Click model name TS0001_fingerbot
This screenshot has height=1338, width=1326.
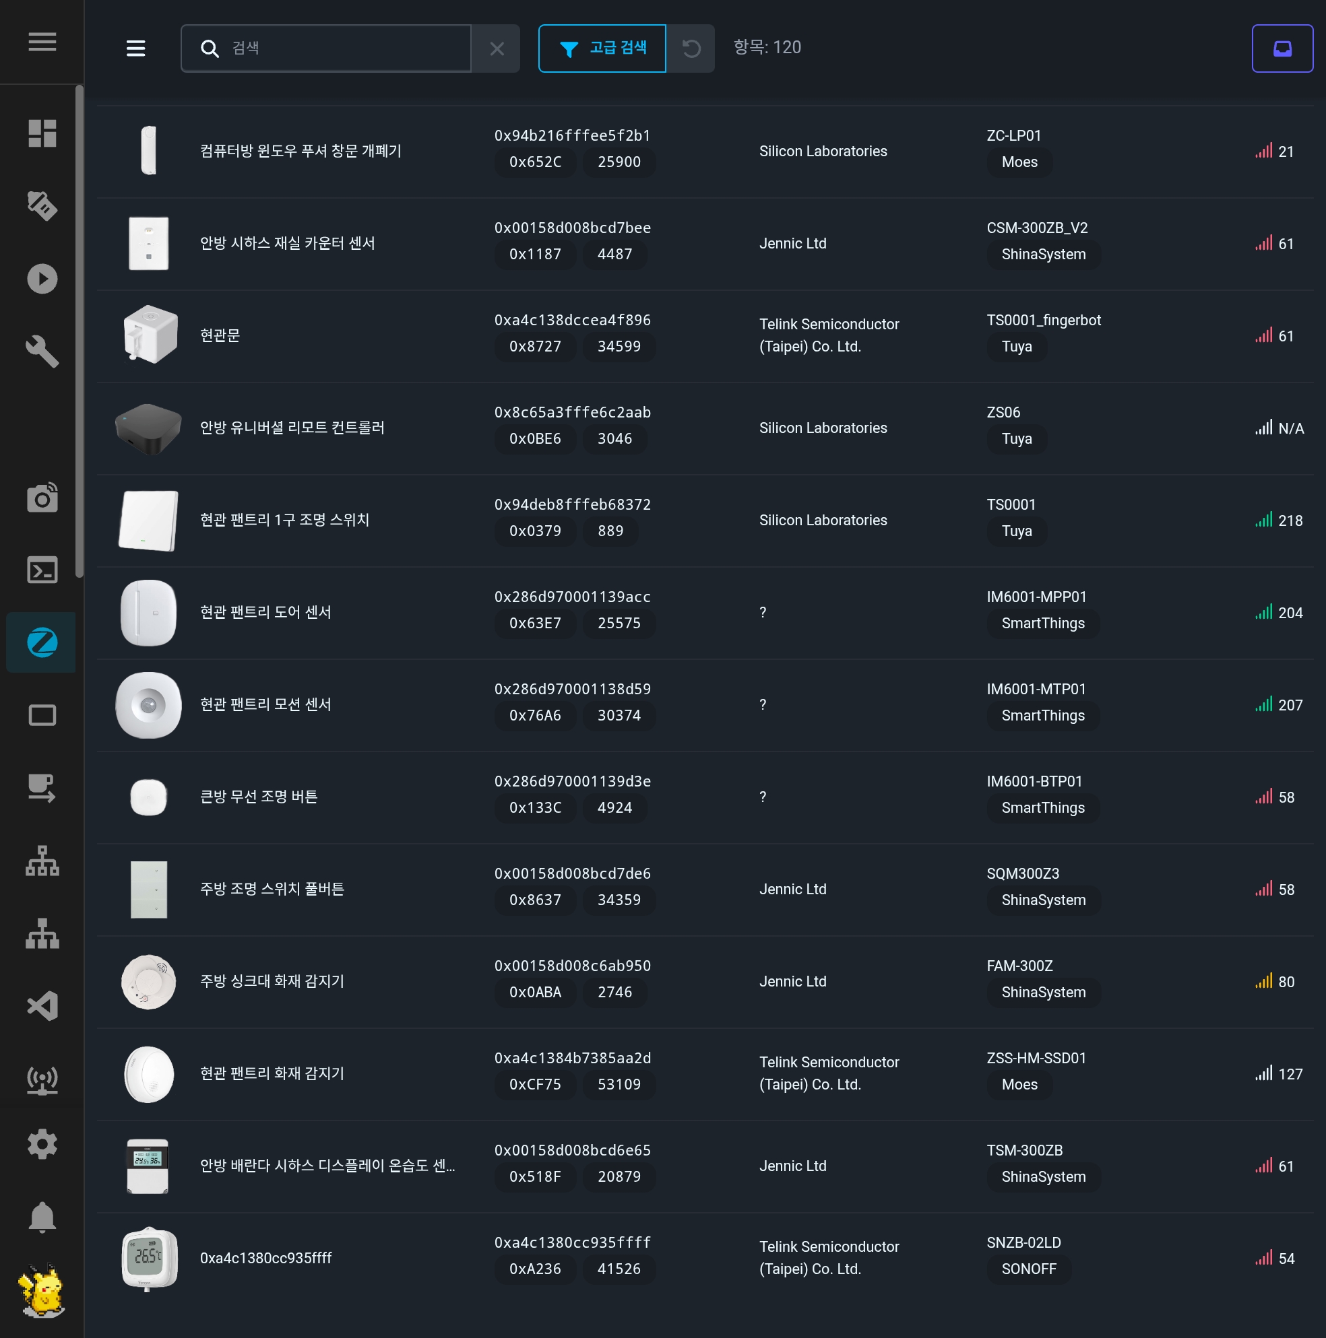(1043, 320)
